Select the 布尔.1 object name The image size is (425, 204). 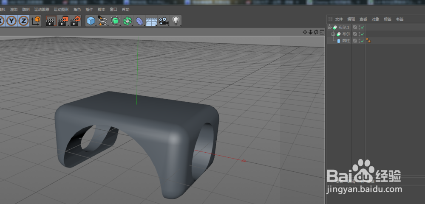click(x=344, y=27)
